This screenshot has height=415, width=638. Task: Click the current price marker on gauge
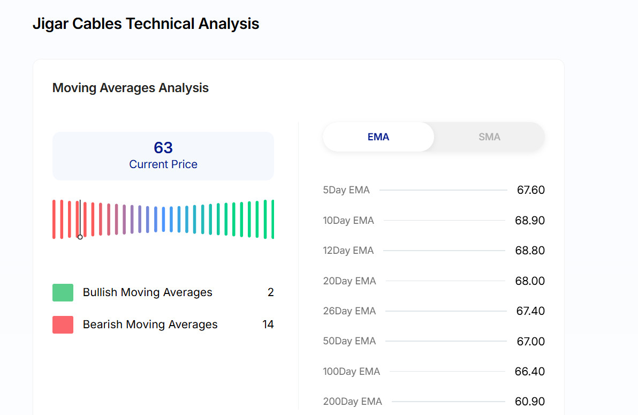pyautogui.click(x=80, y=236)
